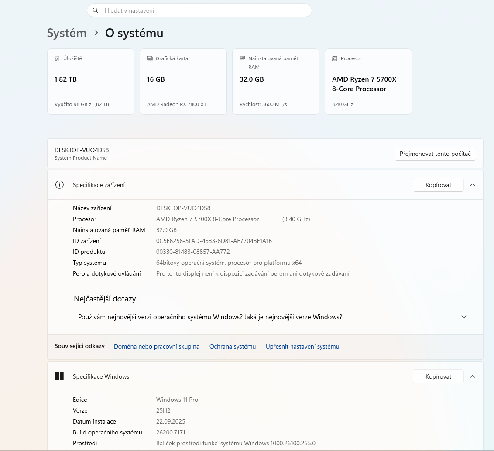Collapse the Specifikace zařízení section chevron
Image resolution: width=494 pixels, height=451 pixels.
click(x=473, y=185)
